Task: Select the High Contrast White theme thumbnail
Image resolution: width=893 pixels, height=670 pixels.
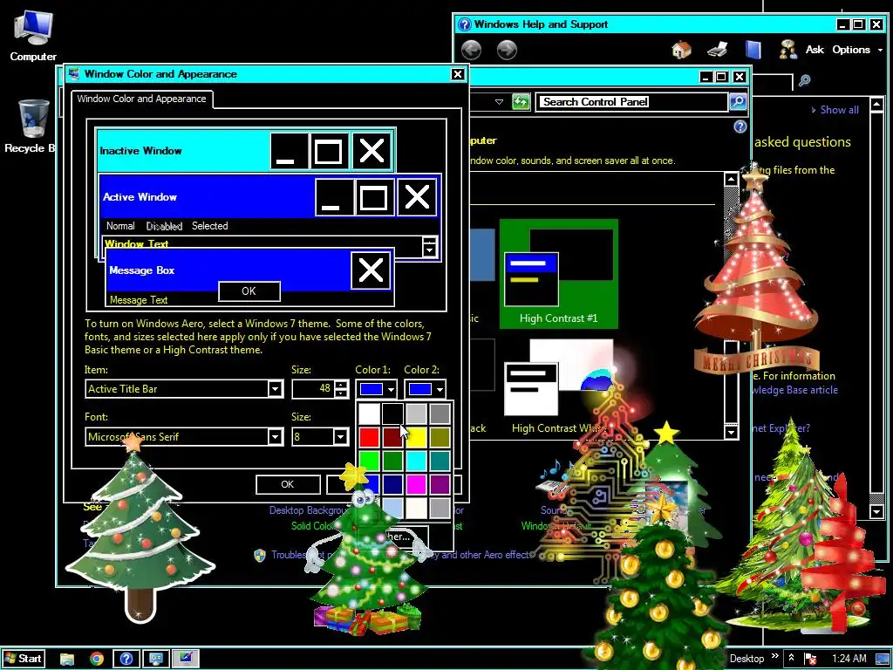Action: coord(559,386)
